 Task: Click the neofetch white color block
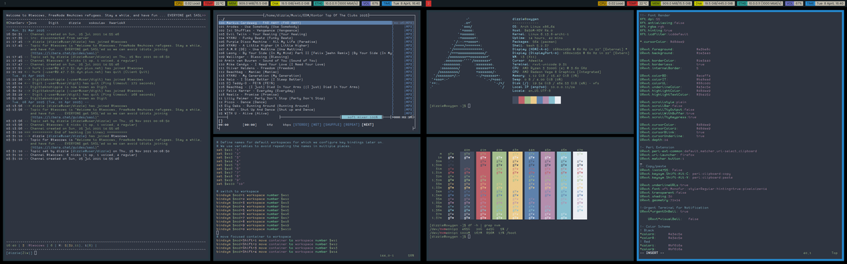558,100
